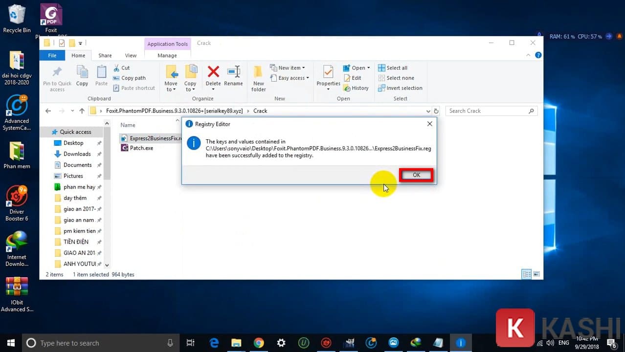
Task: Click OK in the Registry Editor dialog
Action: (416, 175)
